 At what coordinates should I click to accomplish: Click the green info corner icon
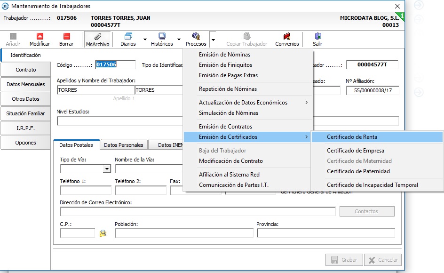(401, 16)
